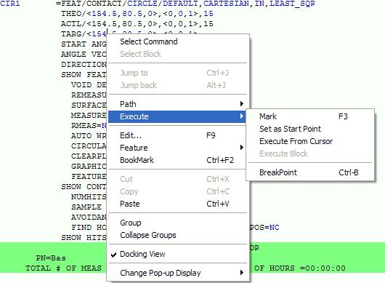Click the NUMHITS line
The height and width of the screenshot is (283, 385).
[89, 197]
